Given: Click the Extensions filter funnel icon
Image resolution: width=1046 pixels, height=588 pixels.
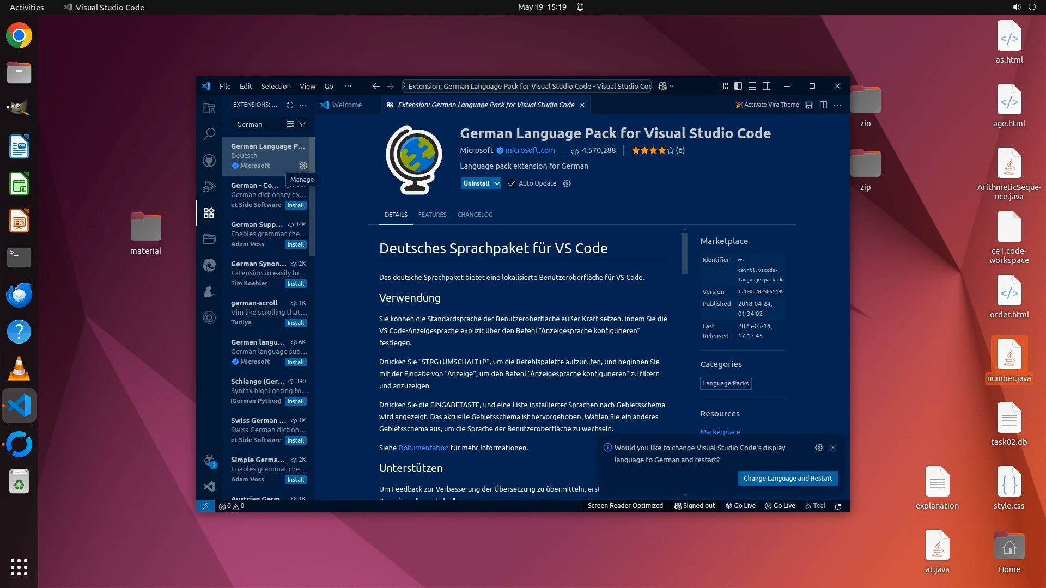Looking at the screenshot, I should 302,124.
